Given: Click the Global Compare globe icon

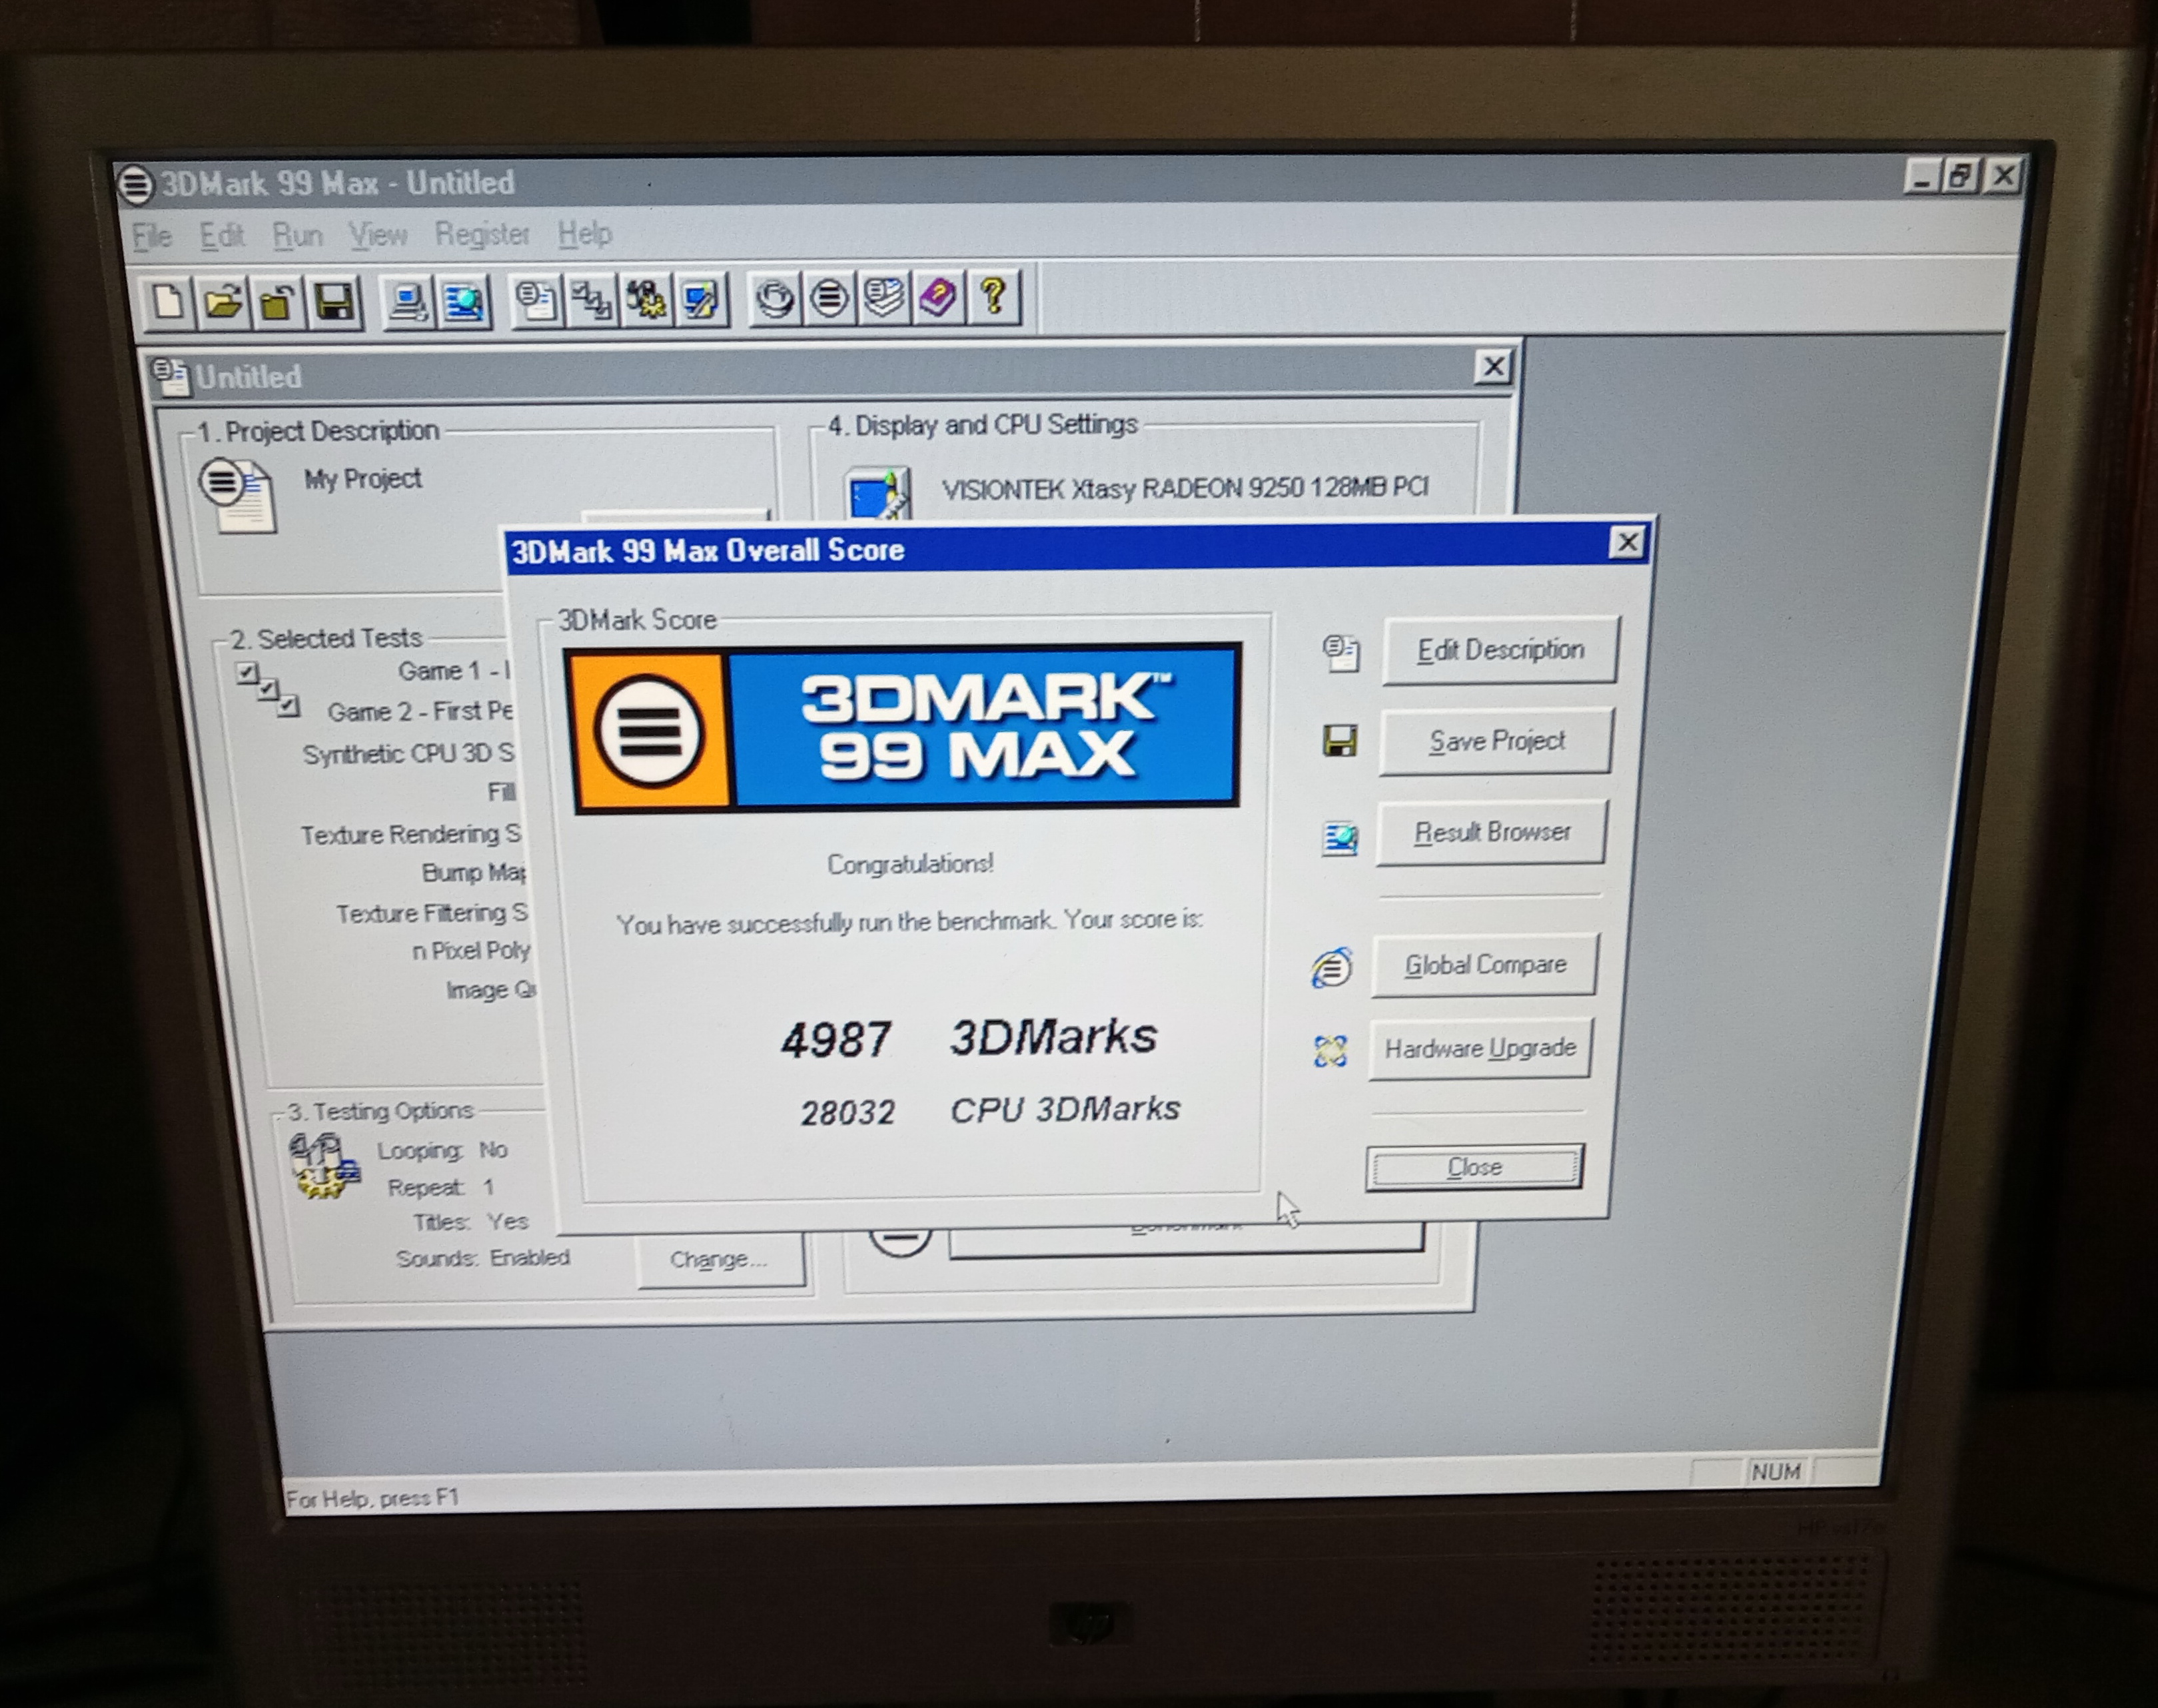Looking at the screenshot, I should point(1331,968).
